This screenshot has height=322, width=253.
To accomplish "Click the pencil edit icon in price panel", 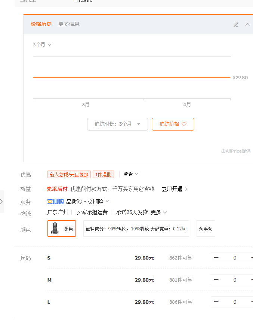I will click(x=236, y=24).
